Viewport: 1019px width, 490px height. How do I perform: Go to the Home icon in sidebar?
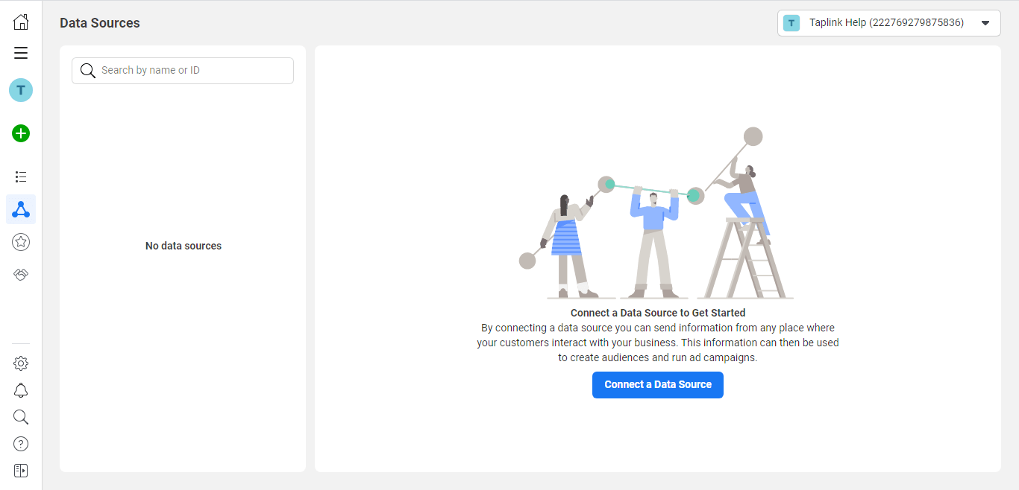[x=21, y=22]
